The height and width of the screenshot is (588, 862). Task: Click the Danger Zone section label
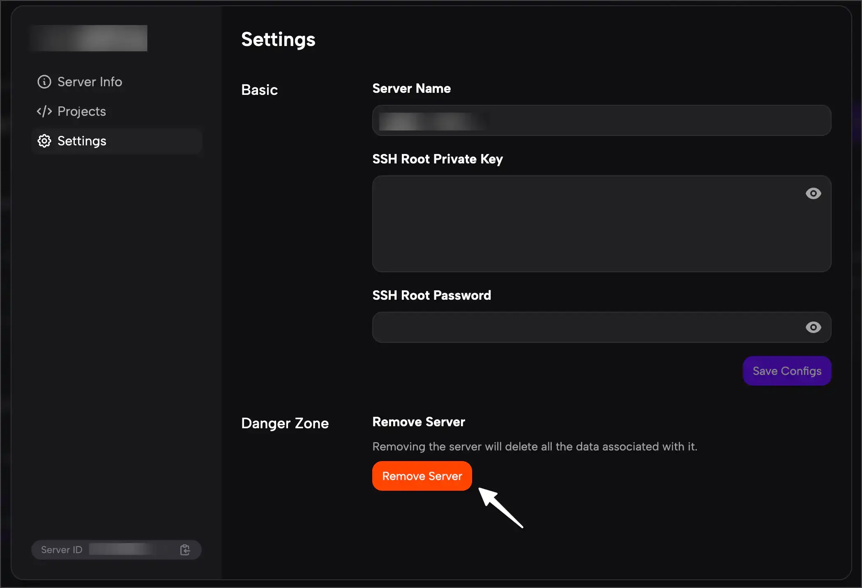click(285, 423)
